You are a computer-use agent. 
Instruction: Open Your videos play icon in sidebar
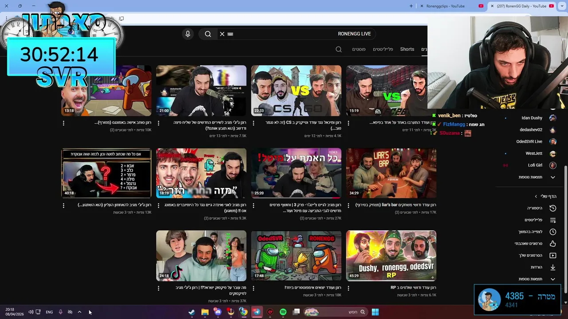tap(552, 256)
